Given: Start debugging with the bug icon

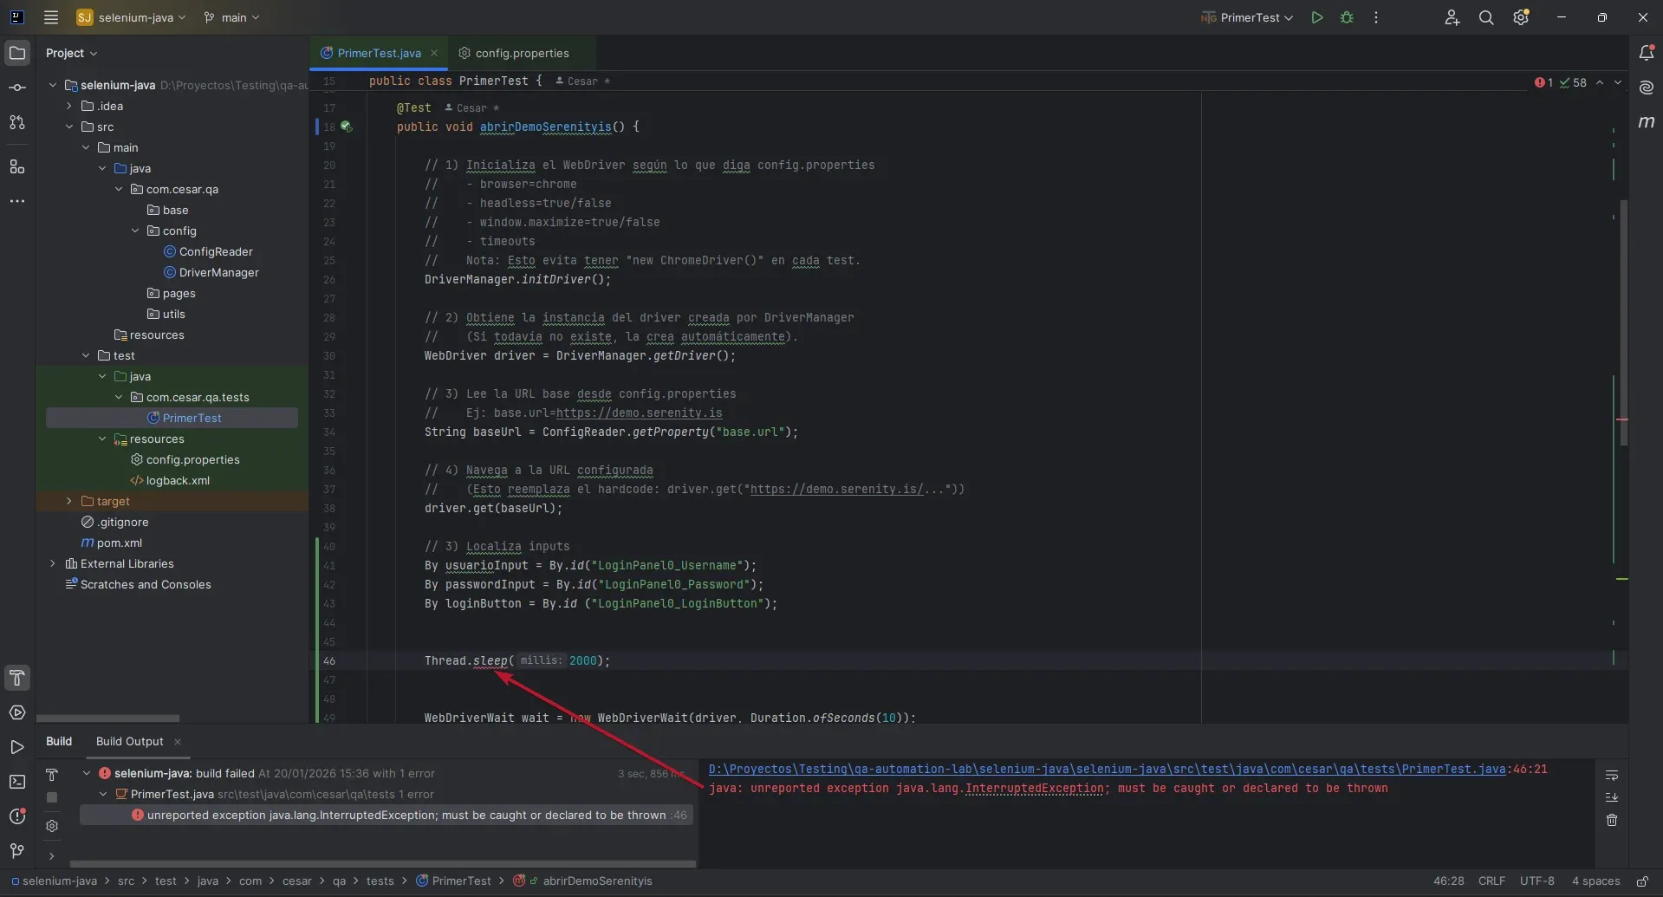Looking at the screenshot, I should tap(1347, 17).
